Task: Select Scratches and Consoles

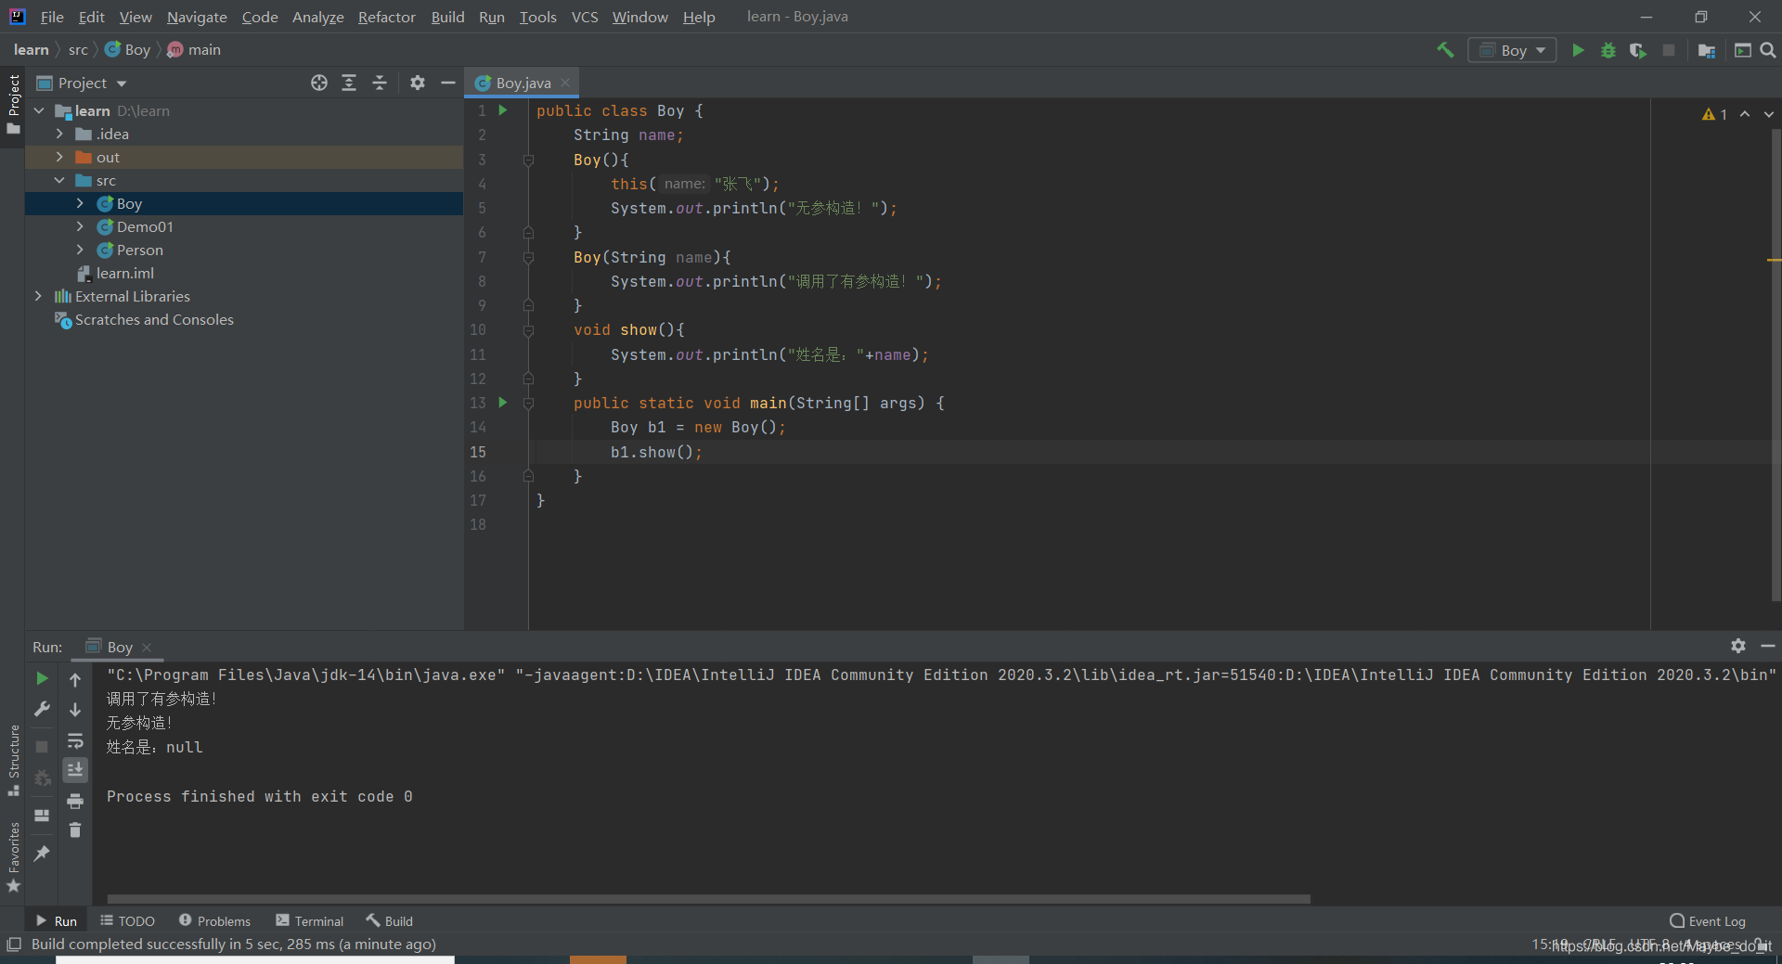Action: pyautogui.click(x=144, y=319)
